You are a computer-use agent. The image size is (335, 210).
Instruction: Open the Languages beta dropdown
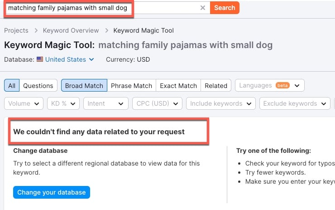click(x=270, y=85)
